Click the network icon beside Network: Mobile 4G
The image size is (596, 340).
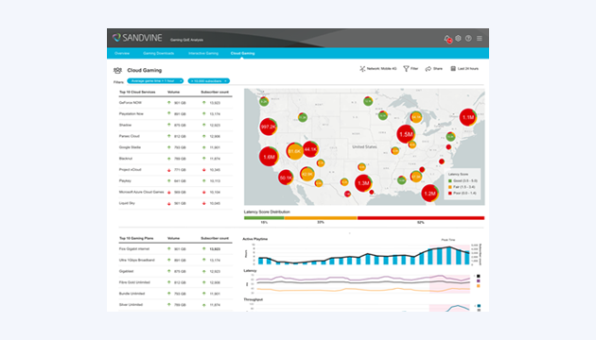362,69
